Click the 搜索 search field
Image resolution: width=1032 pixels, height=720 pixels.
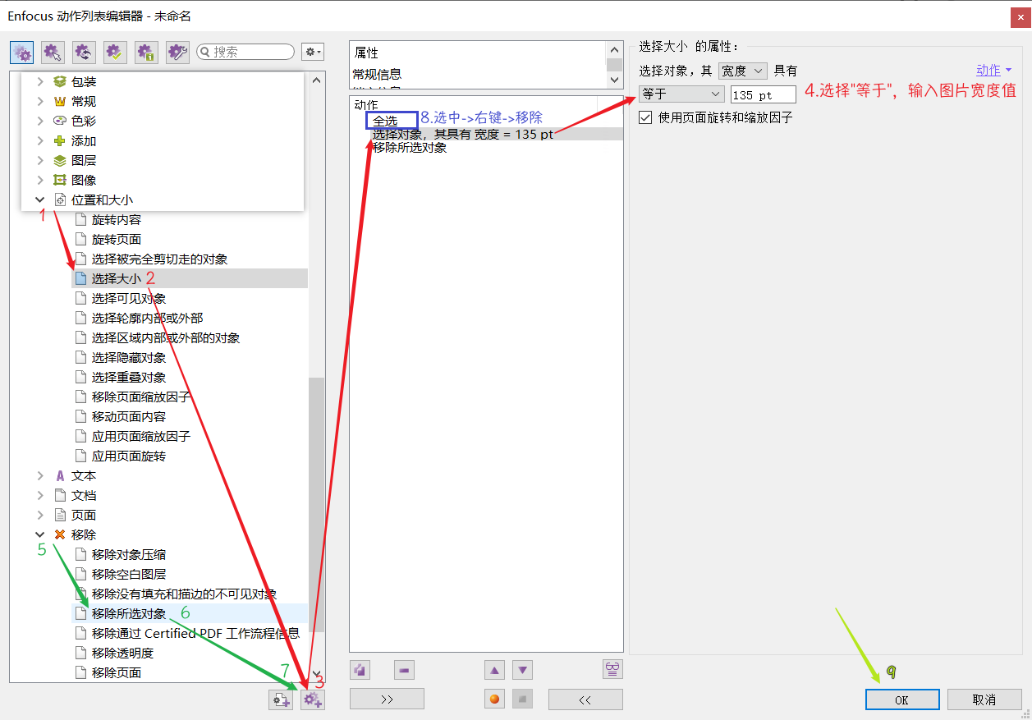[245, 52]
